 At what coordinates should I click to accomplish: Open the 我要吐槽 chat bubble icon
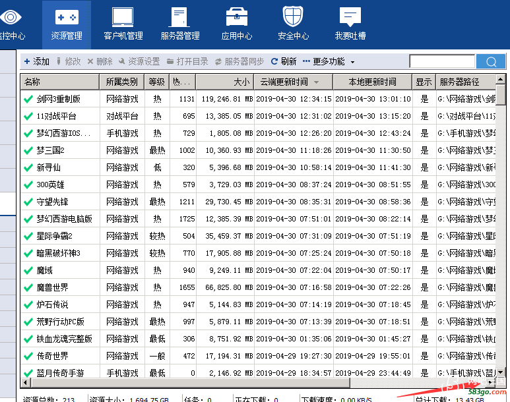tap(350, 17)
